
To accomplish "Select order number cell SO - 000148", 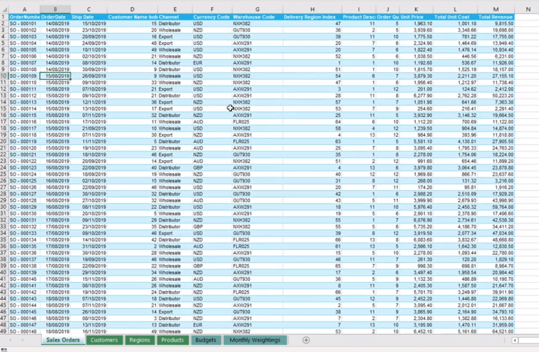I will point(25,331).
